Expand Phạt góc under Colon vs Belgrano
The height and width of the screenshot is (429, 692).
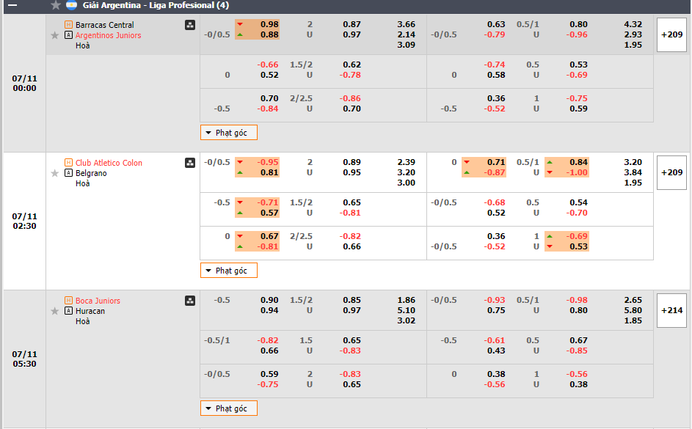[229, 271]
